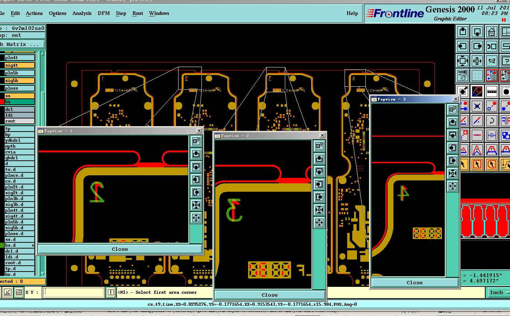
Task: Pan left in Popview 3
Action: click(x=452, y=148)
